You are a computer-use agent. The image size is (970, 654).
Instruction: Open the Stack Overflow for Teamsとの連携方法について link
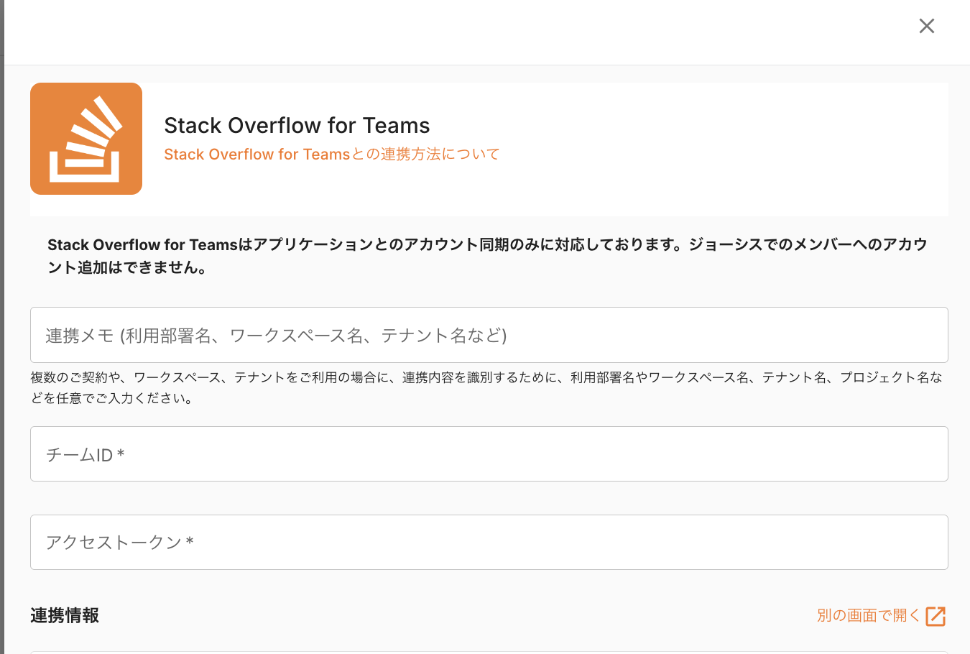(331, 155)
